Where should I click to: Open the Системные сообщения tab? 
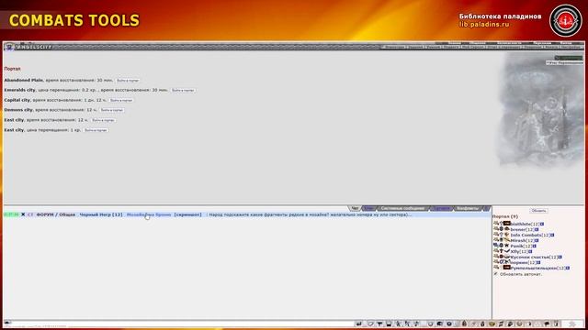pos(402,208)
